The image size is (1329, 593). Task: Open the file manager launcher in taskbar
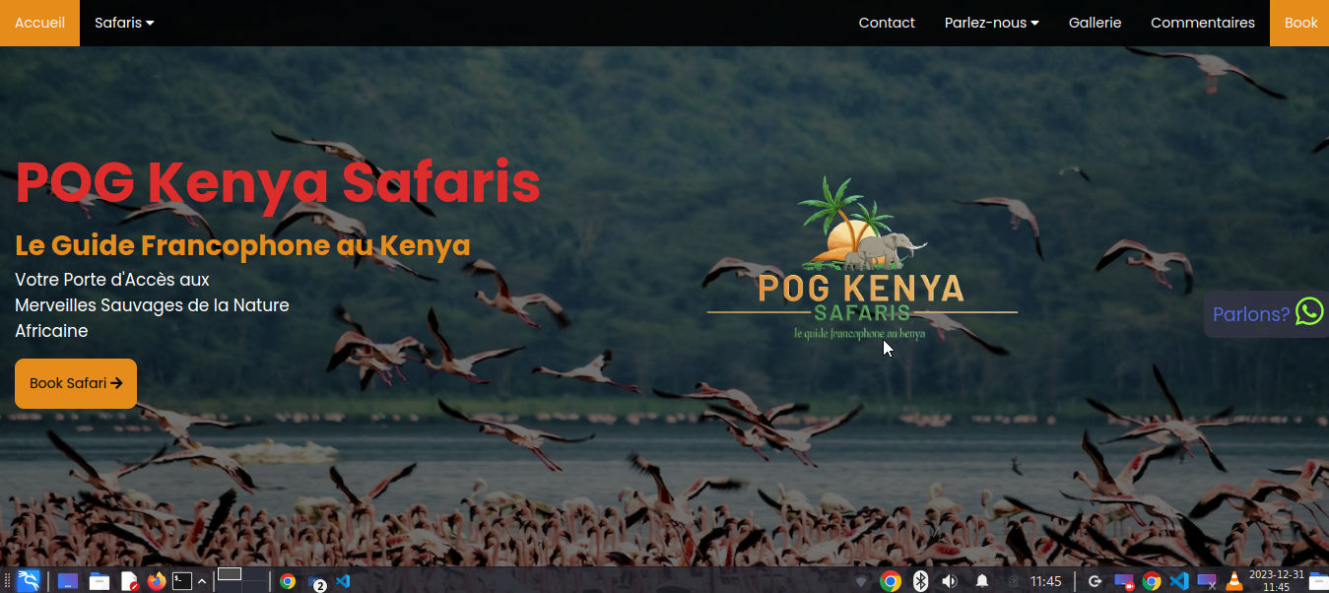[x=99, y=581]
